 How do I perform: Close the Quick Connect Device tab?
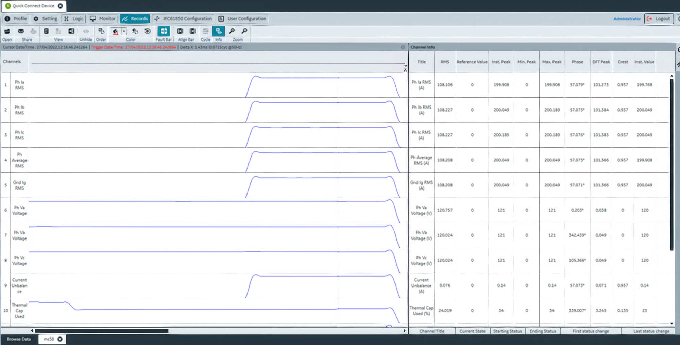(x=60, y=6)
